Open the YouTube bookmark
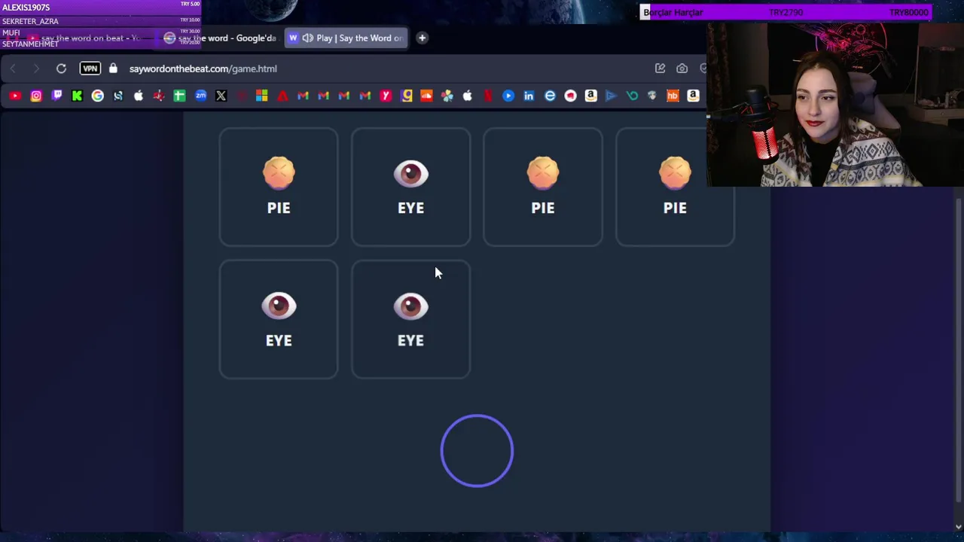Viewport: 964px width, 542px height. [x=15, y=96]
